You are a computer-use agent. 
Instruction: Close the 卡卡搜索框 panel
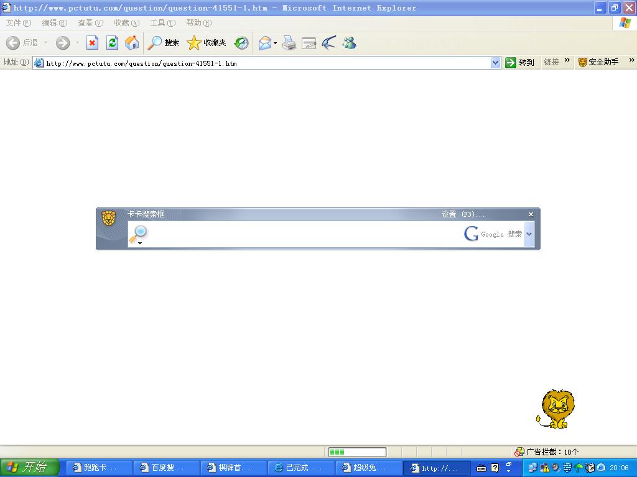point(531,214)
